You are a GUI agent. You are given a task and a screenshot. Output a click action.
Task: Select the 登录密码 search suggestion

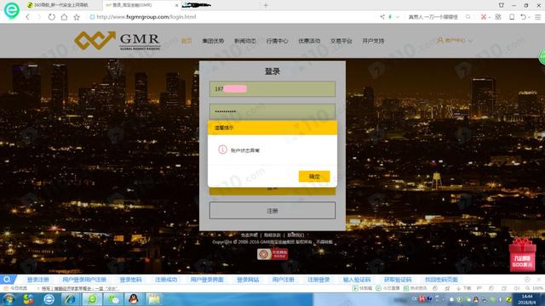tap(130, 280)
